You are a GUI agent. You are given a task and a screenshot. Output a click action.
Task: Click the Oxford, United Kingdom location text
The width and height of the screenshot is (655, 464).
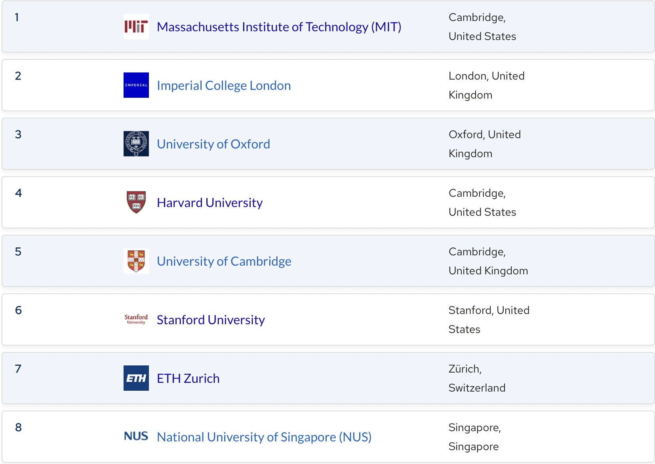point(484,144)
